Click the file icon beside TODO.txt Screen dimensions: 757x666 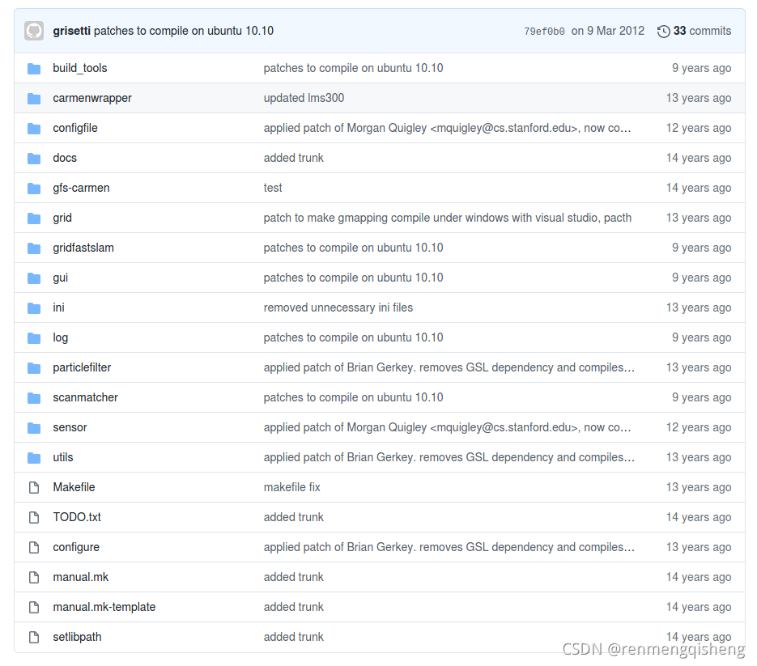point(33,517)
